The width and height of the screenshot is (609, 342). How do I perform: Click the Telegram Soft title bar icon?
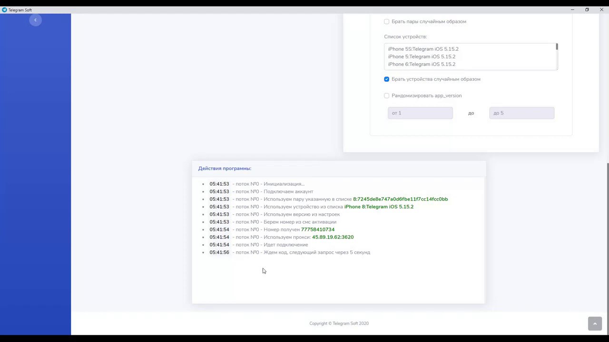(x=4, y=9)
